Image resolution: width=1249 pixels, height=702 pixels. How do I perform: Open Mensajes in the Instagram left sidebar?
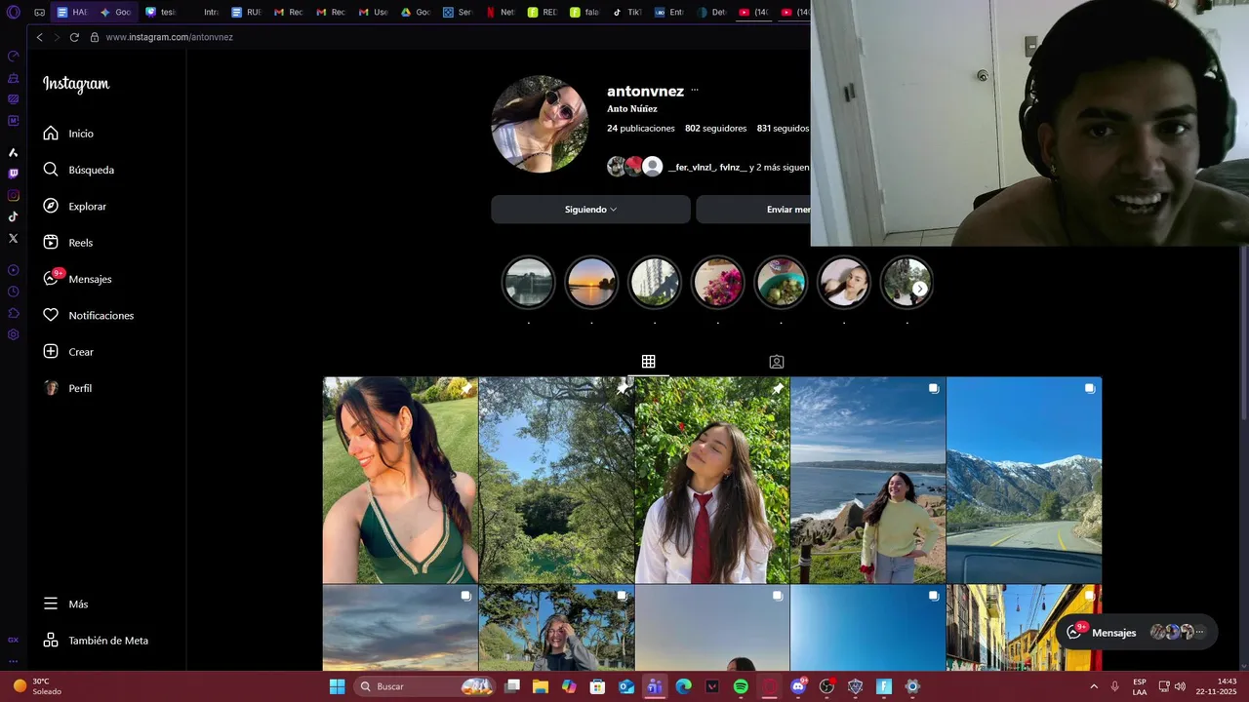pos(78,279)
